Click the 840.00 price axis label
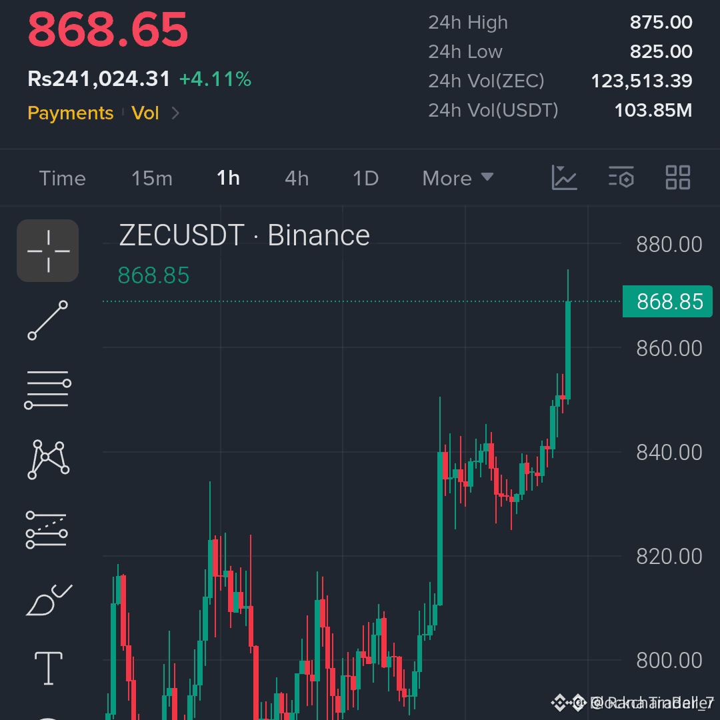The image size is (720, 720). coord(669,453)
